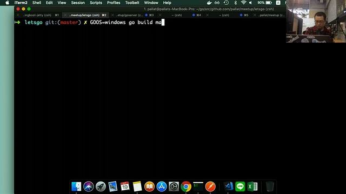Switch to ingboot-jetty (zsh) tab
346x194 pixels.
click(38, 15)
